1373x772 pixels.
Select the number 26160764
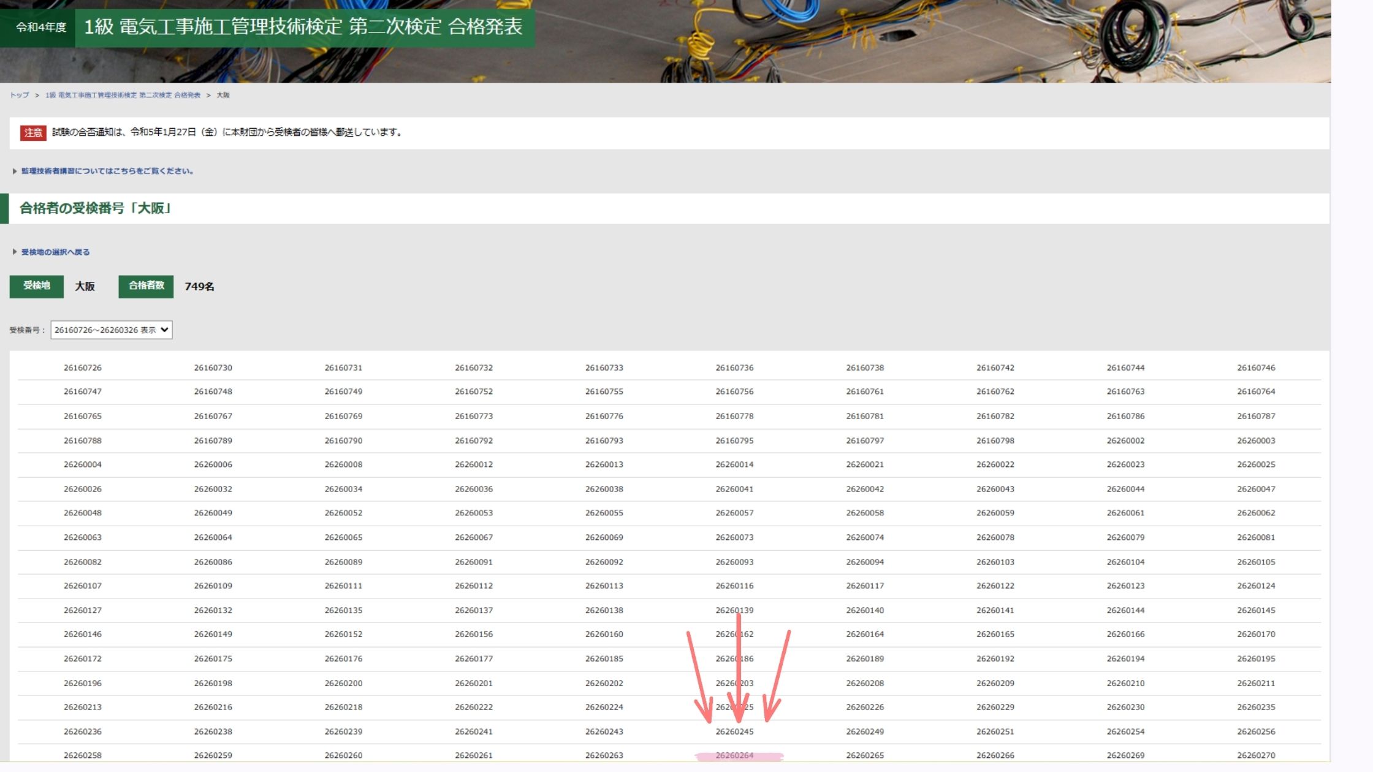(x=1256, y=392)
